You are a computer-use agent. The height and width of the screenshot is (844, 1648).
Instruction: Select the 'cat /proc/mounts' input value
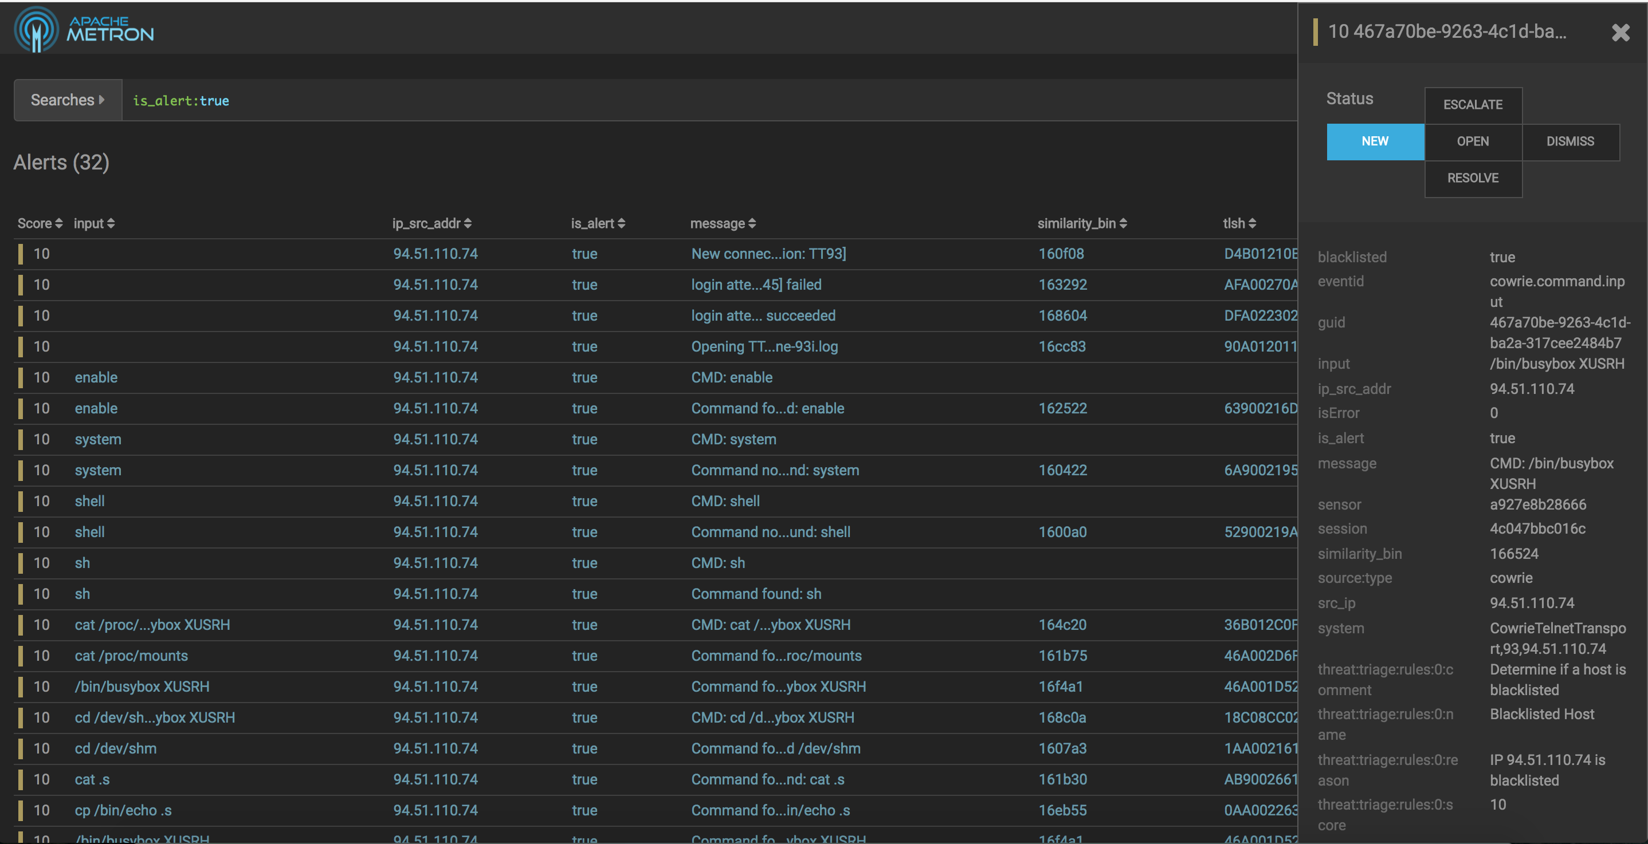[x=131, y=656]
